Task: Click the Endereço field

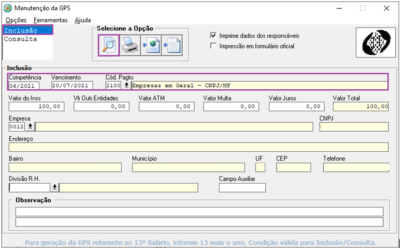Action: click(199, 147)
